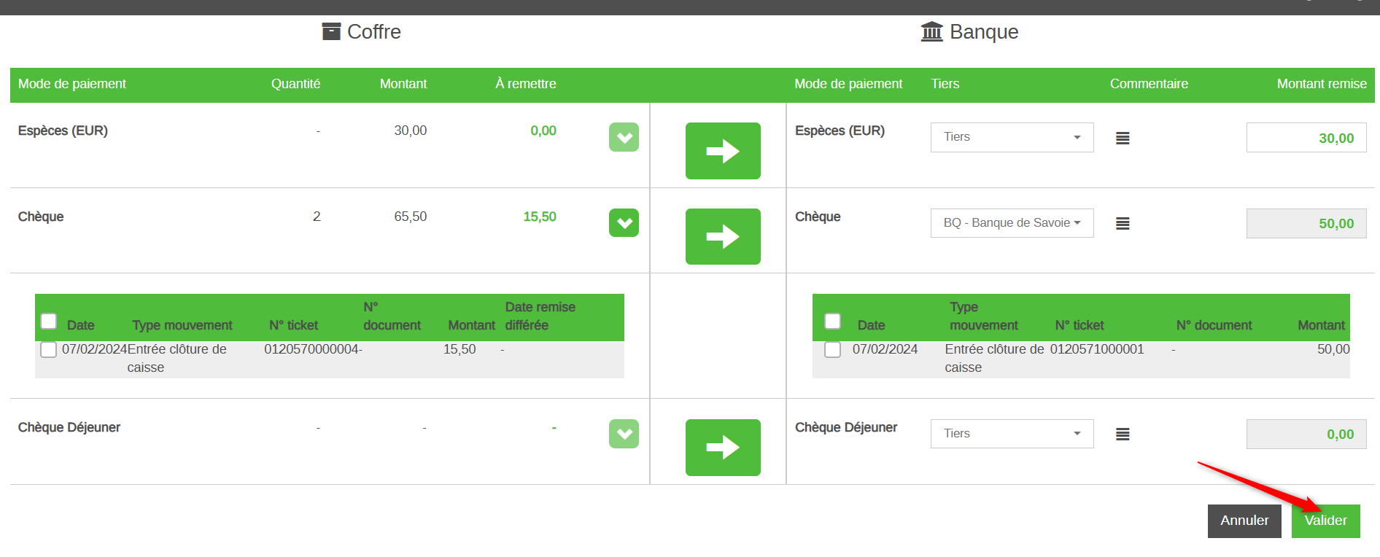This screenshot has width=1380, height=557.
Task: Click the transfer arrow for Chèque row
Action: click(x=722, y=236)
